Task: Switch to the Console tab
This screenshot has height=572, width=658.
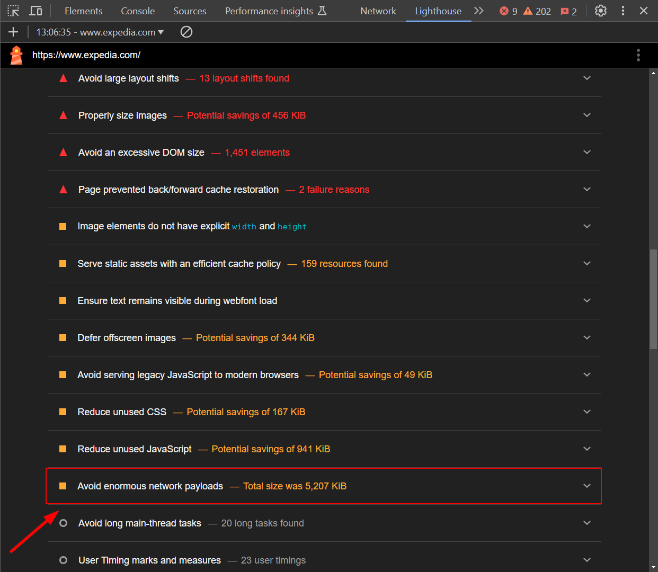Action: (x=138, y=11)
